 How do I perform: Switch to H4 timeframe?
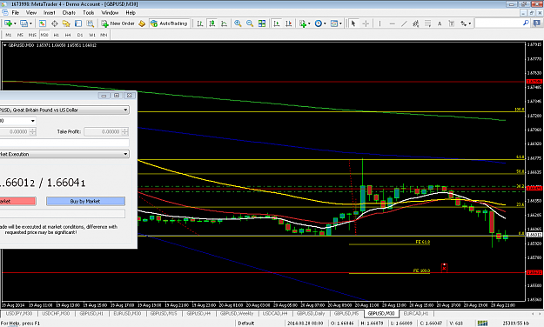click(68, 35)
